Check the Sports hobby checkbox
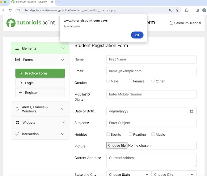 [x=108, y=134]
